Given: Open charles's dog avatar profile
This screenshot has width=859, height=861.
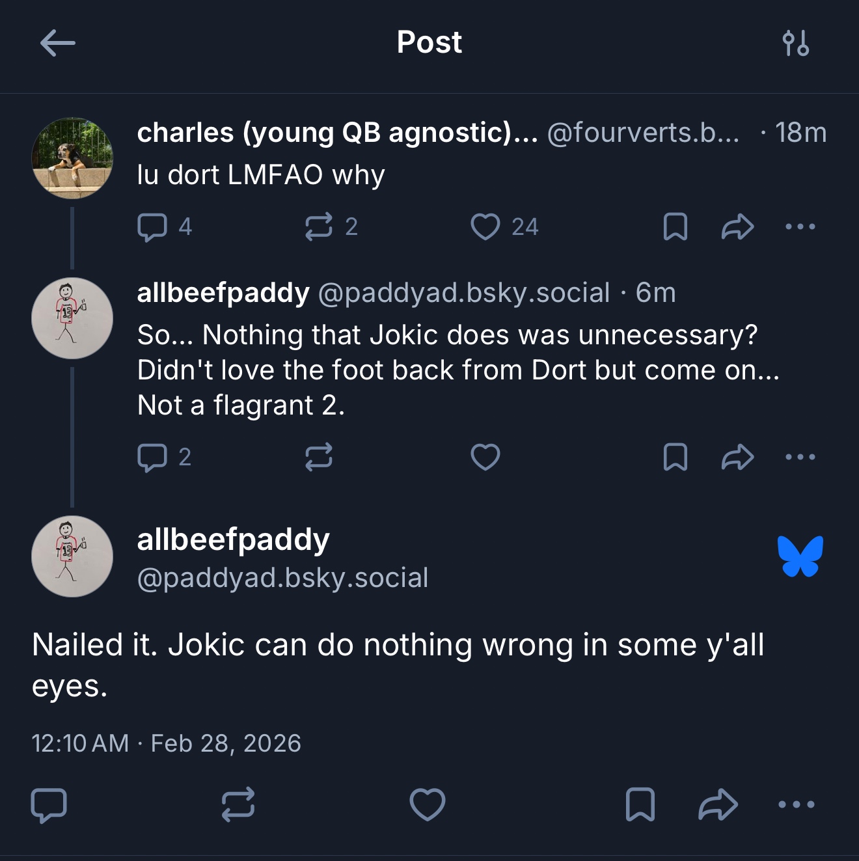Looking at the screenshot, I should (x=72, y=158).
